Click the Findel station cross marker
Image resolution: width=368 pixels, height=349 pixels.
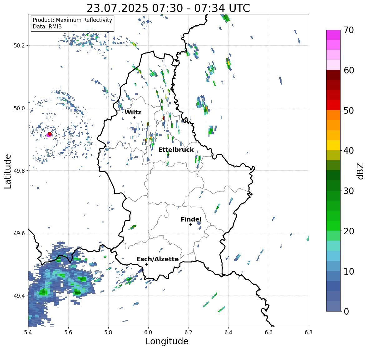point(191,225)
